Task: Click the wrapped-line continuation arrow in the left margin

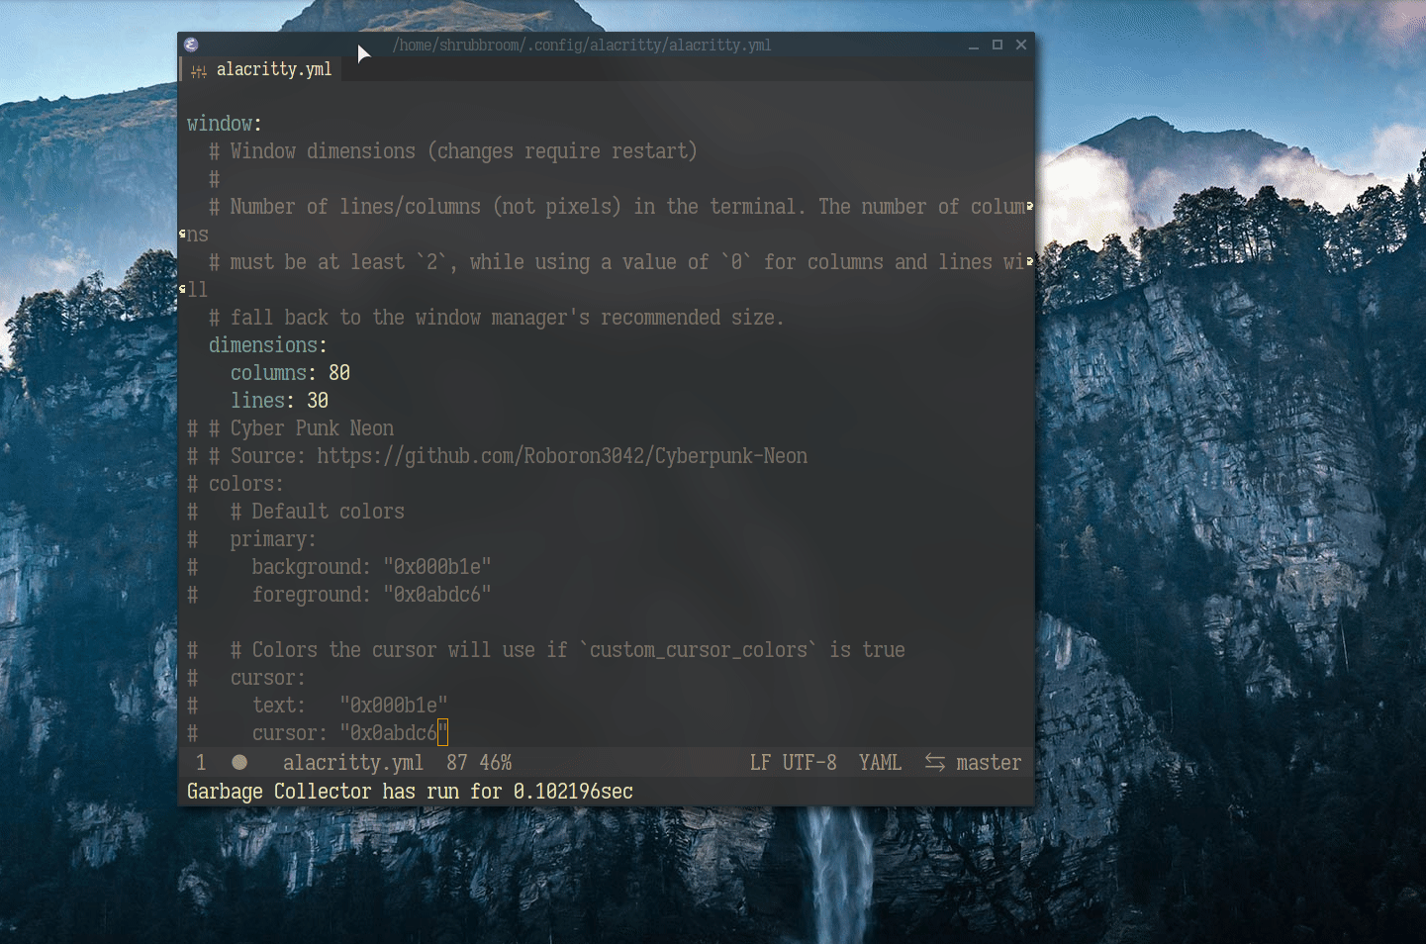Action: point(182,234)
